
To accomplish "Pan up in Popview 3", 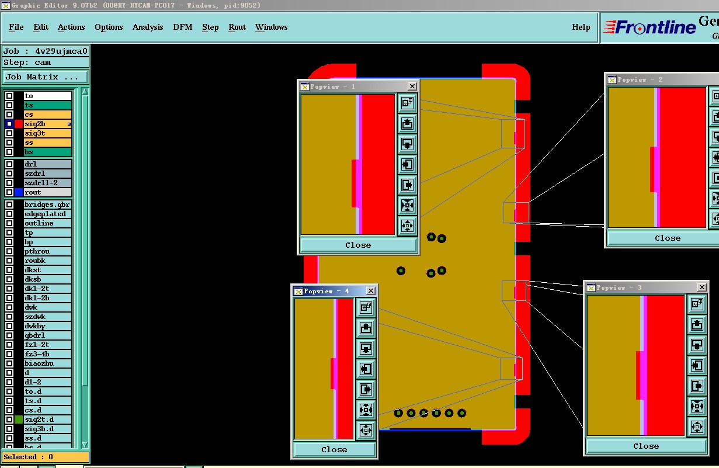I will click(x=697, y=324).
